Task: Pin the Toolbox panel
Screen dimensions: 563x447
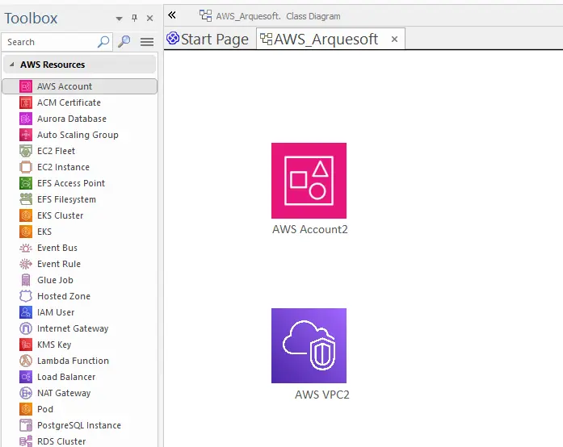Action: [x=135, y=18]
